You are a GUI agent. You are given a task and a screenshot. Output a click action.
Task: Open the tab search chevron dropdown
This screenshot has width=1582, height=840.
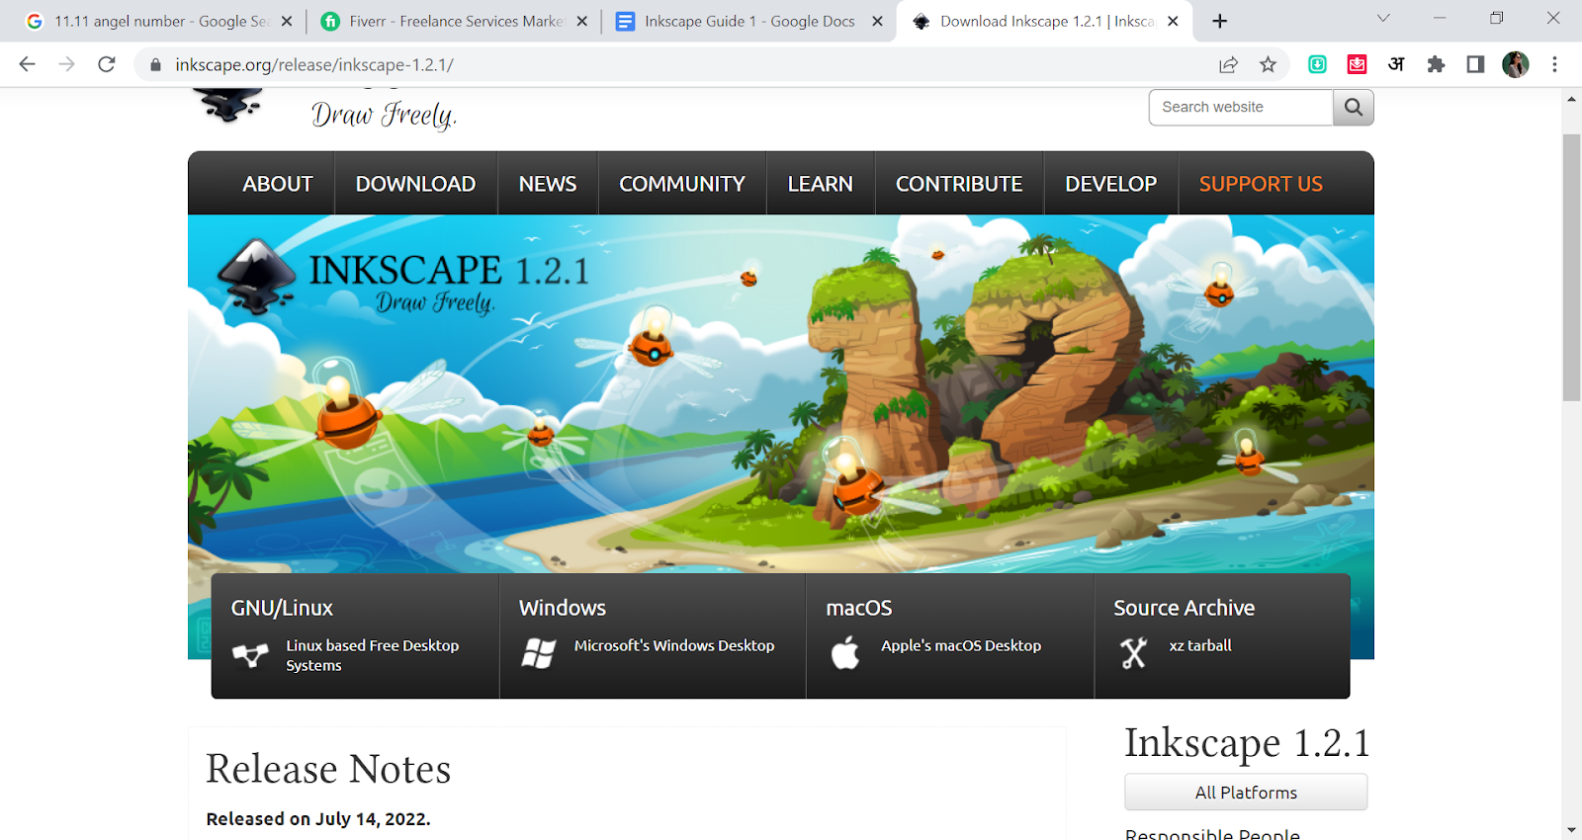1383,19
